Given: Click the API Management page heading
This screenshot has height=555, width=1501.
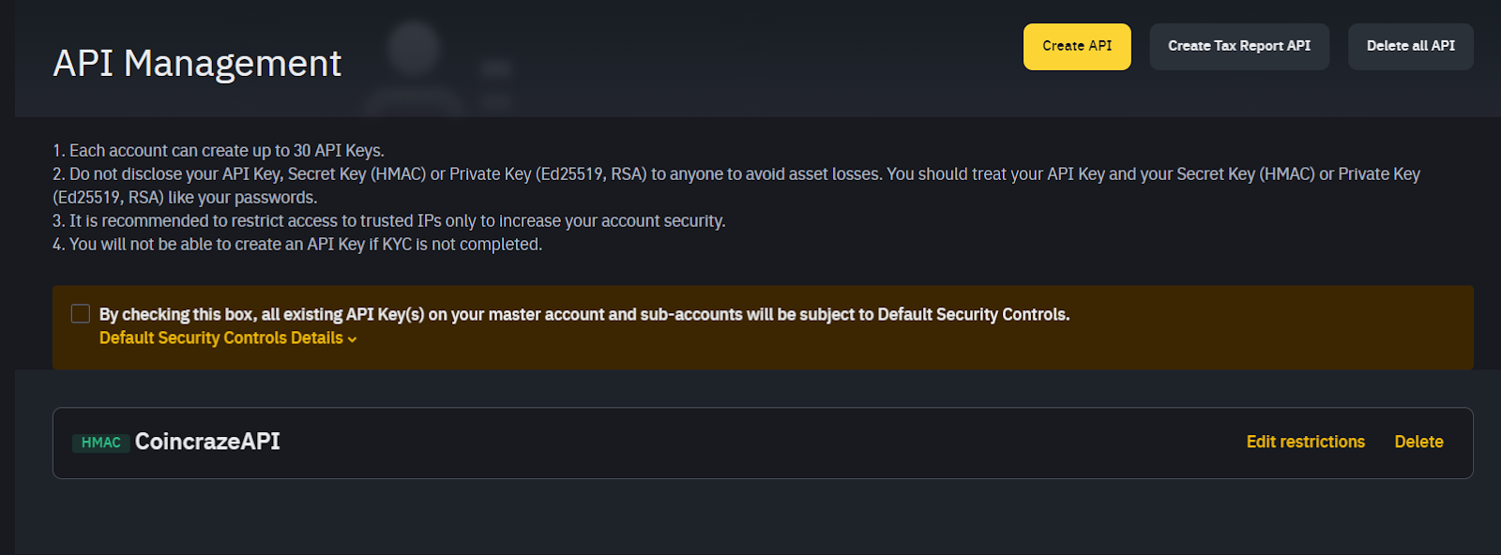Looking at the screenshot, I should (197, 64).
